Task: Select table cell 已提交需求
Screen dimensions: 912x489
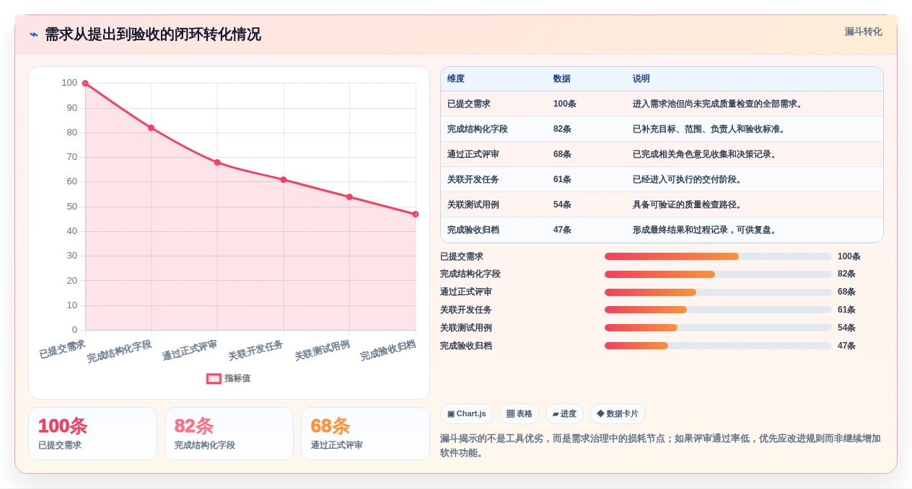Action: 469,104
